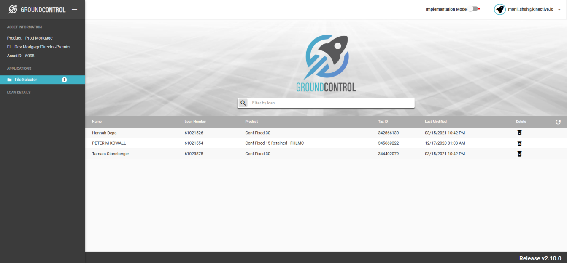Screen dimensions: 567x263
Task: Click the File Selector count badge showing 3
Action: coord(64,80)
